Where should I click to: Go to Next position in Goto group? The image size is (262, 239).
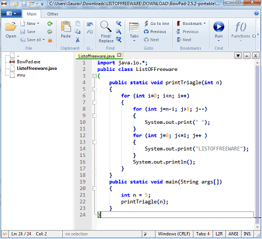coord(151,40)
